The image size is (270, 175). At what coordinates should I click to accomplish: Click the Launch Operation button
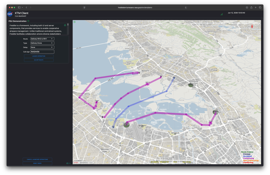(x=39, y=56)
